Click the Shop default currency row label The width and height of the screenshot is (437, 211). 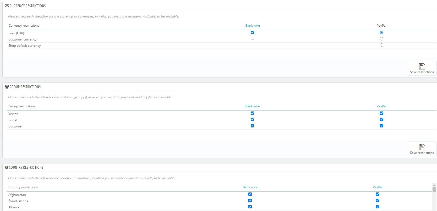pos(24,46)
